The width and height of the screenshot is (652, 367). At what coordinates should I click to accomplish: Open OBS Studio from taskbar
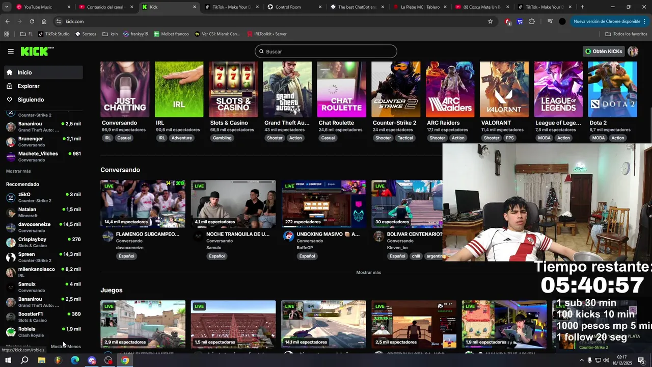click(x=108, y=360)
